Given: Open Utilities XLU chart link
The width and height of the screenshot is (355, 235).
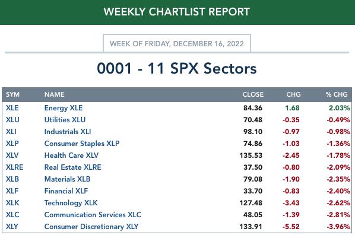Looking at the screenshot, I should [65, 120].
